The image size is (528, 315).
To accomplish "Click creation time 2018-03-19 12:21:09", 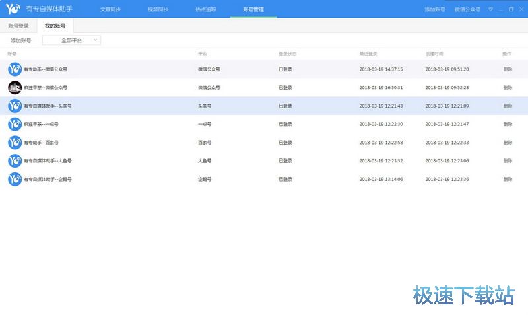I will pos(447,106).
